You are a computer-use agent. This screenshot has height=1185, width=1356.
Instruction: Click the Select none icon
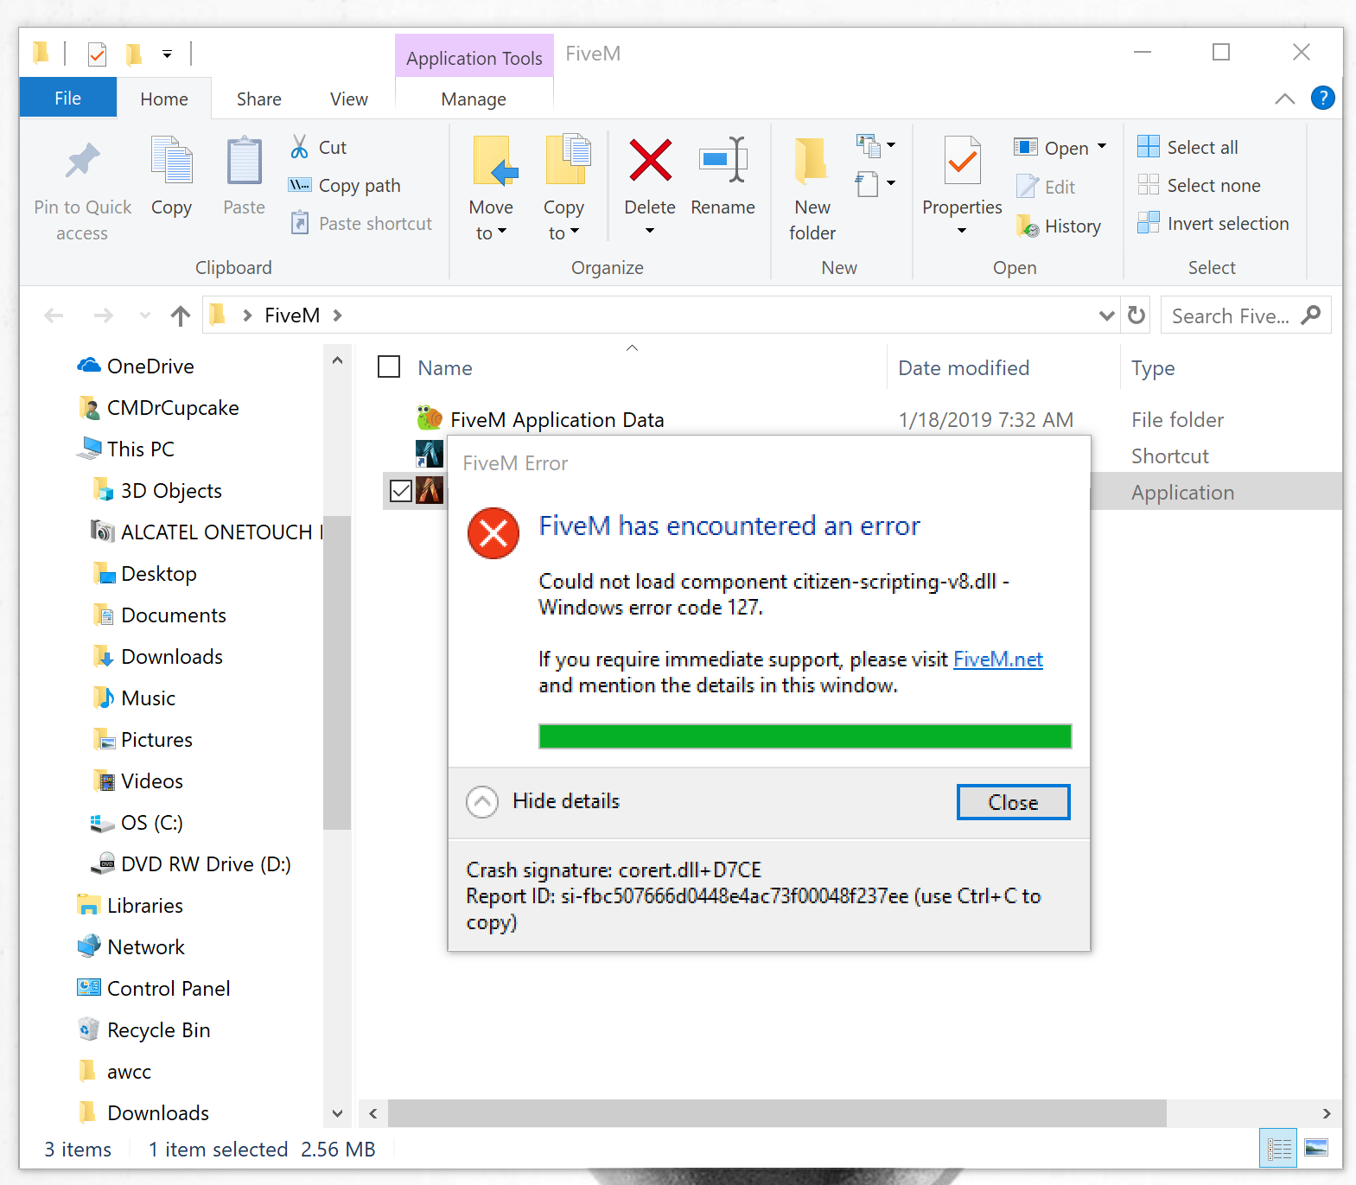coord(1149,185)
